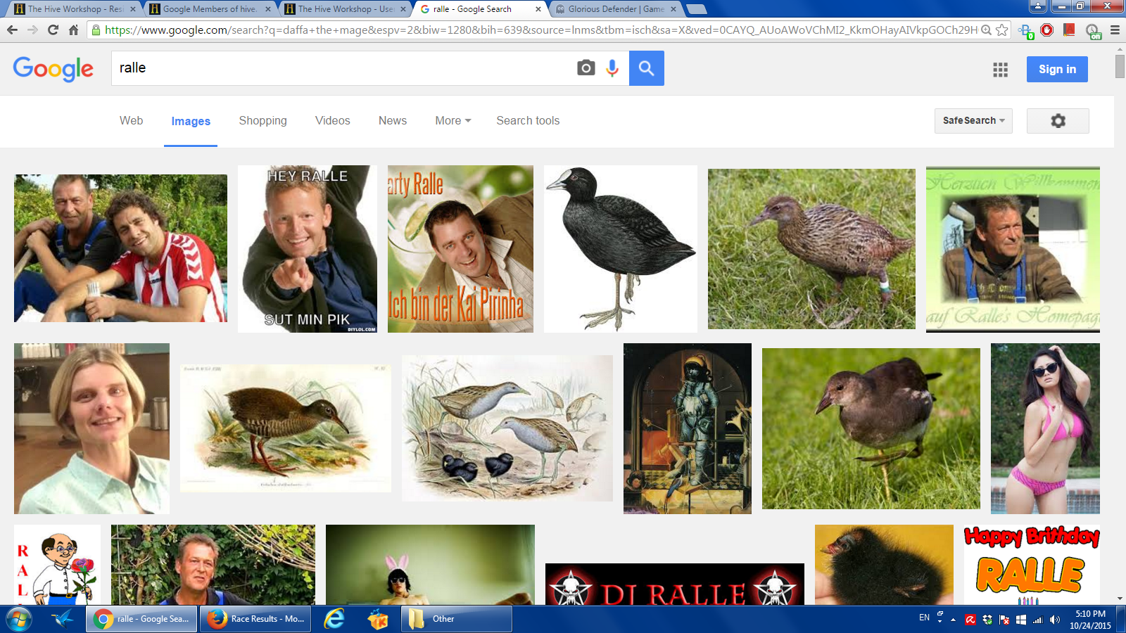Open the 'Other' folder taskbar button

457,619
